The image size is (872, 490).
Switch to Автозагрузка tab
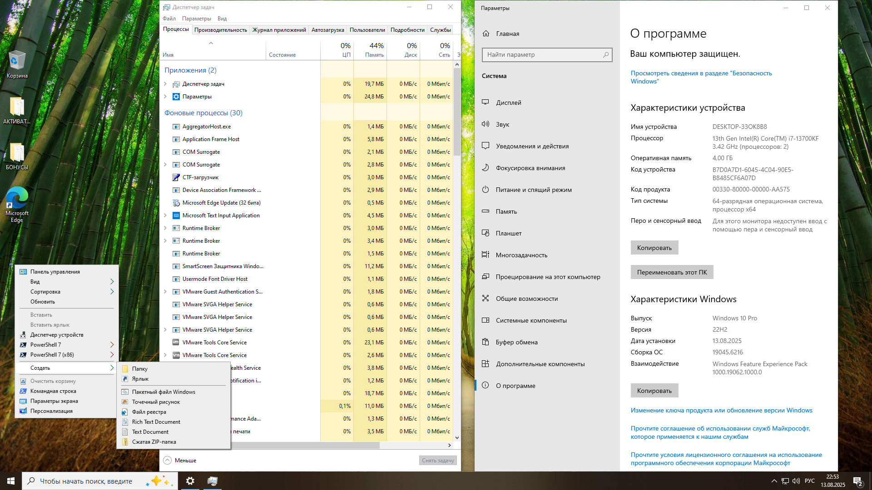(327, 30)
